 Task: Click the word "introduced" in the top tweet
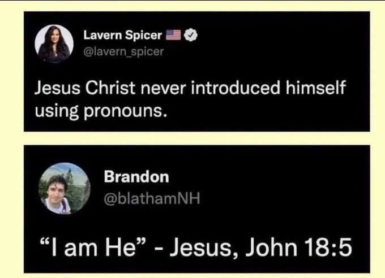[x=235, y=88]
